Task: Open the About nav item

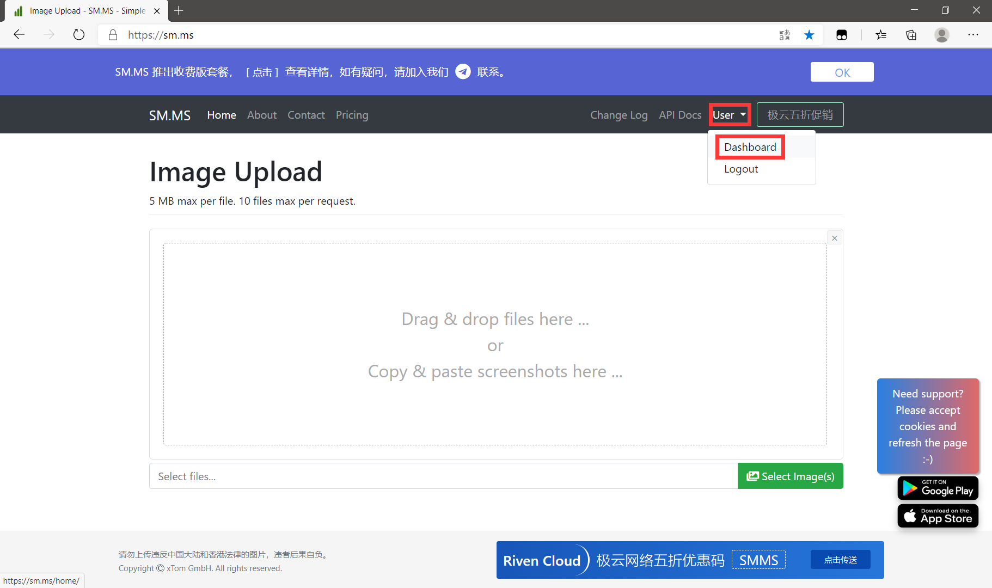Action: pyautogui.click(x=262, y=115)
